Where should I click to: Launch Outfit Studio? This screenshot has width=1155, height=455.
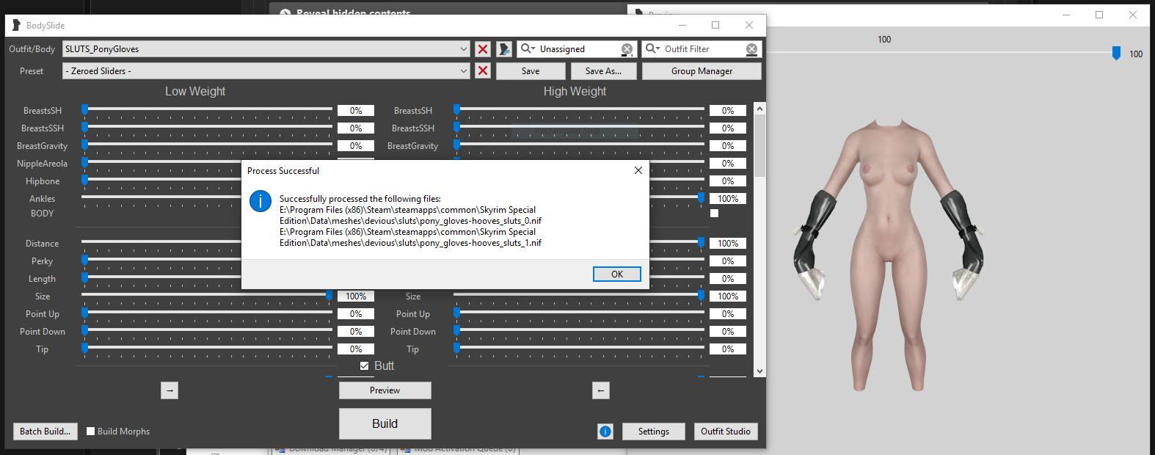tap(726, 432)
